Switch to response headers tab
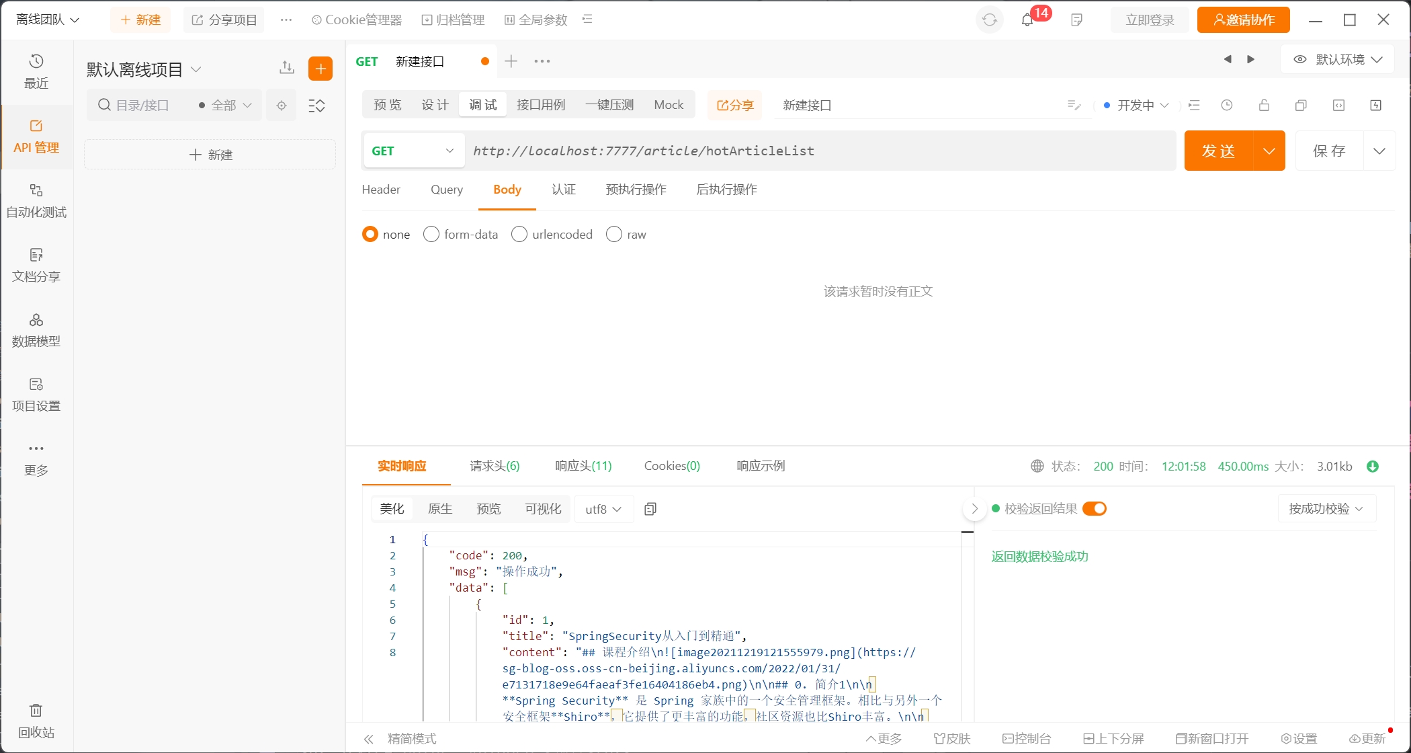Viewport: 1411px width, 753px height. (583, 466)
